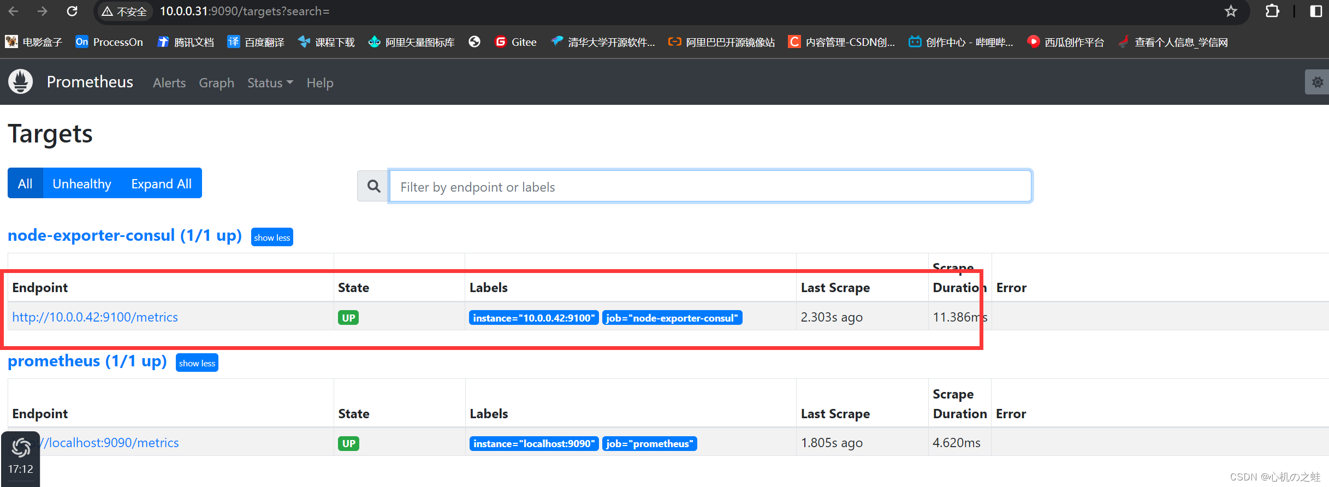
Task: Focus the Filter by endpoint or labels field
Action: click(710, 186)
